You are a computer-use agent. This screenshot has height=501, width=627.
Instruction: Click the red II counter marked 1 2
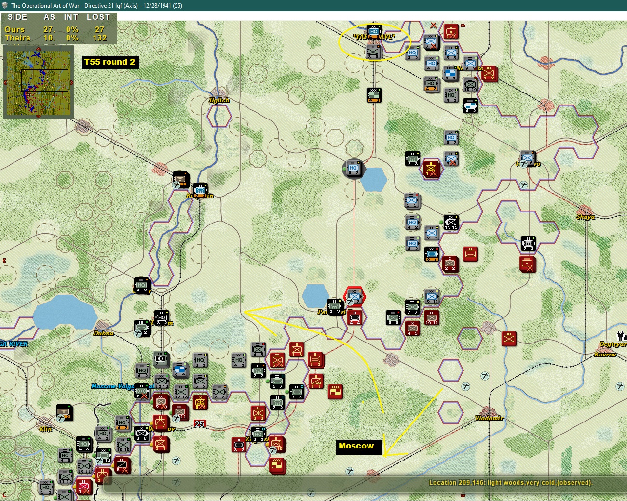click(x=315, y=359)
